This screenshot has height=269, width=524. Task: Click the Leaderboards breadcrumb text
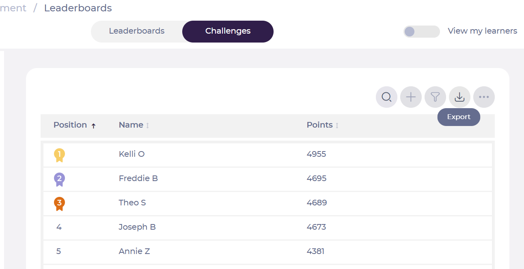78,8
